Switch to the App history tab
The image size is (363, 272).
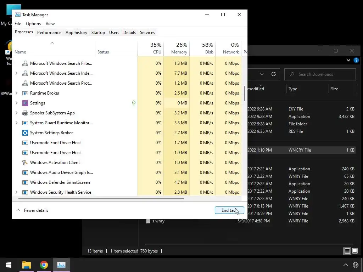pos(77,32)
